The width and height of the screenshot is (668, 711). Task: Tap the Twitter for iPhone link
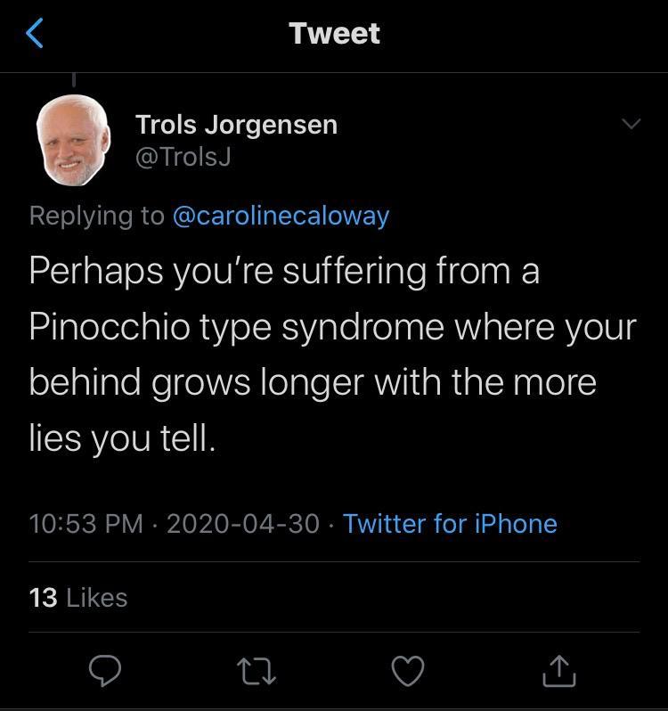click(450, 523)
